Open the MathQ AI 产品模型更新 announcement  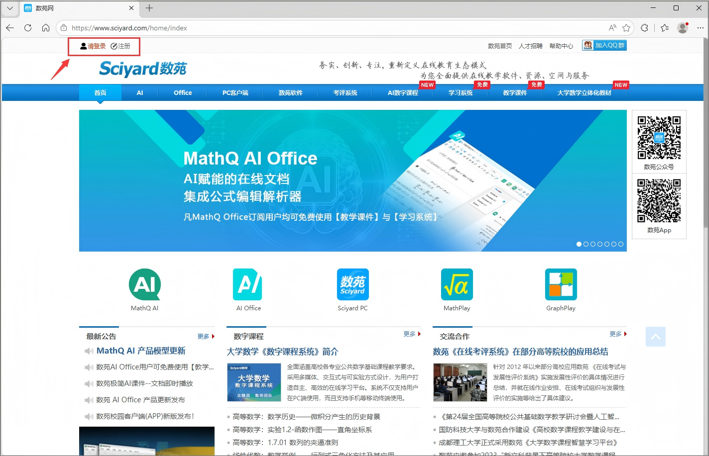(x=141, y=351)
